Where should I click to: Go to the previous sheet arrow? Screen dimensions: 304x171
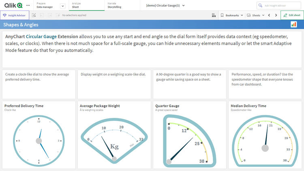pyautogui.click(x=269, y=15)
